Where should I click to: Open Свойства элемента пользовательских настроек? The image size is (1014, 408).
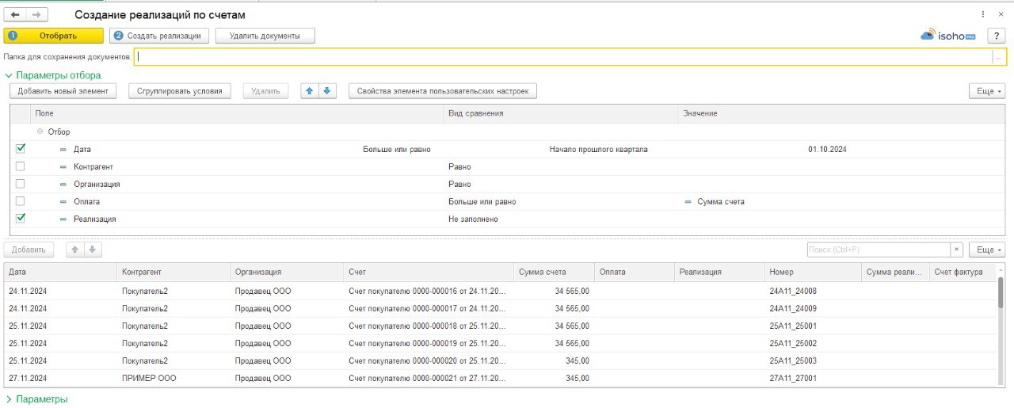[x=443, y=91]
